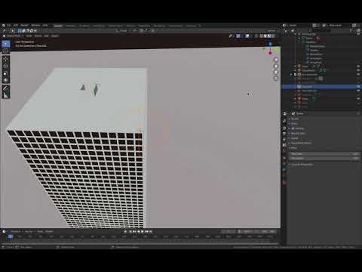Expand the Keying Sets panel
Image resolution: width=362 pixels, height=272 pixels.
click(298, 134)
